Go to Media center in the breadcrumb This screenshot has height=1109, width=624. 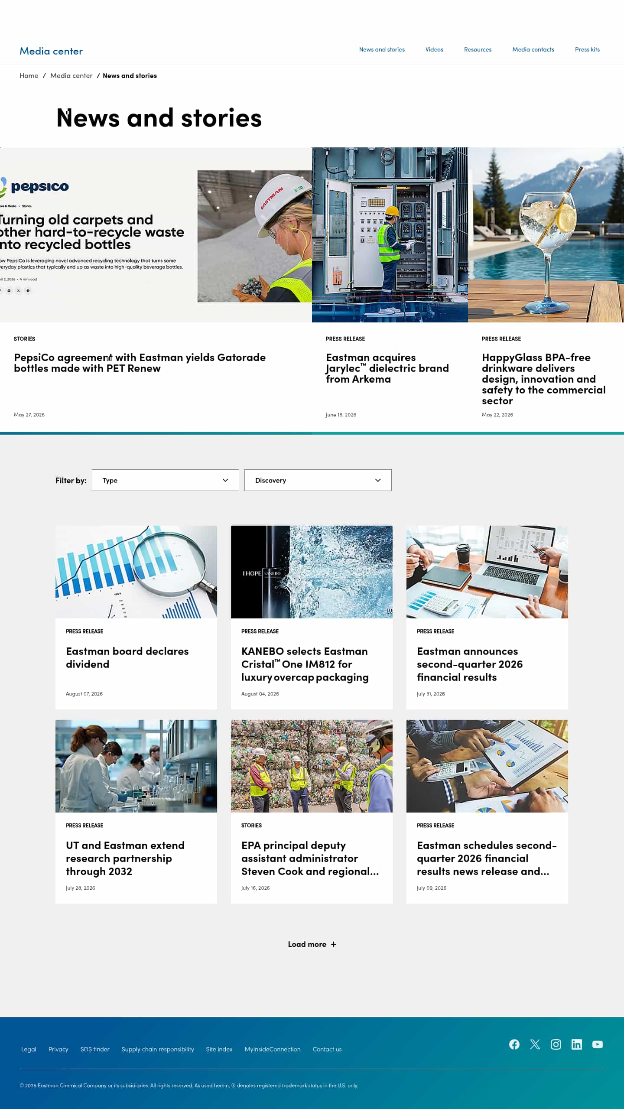[71, 75]
